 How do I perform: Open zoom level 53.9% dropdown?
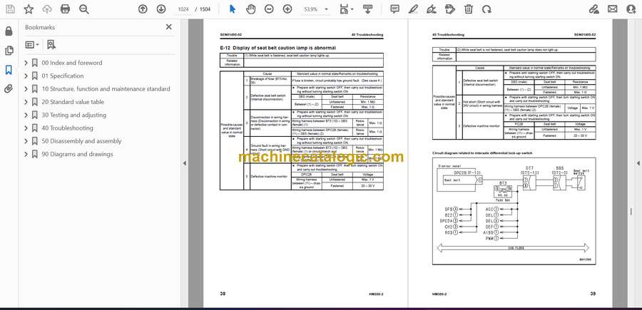pos(316,9)
